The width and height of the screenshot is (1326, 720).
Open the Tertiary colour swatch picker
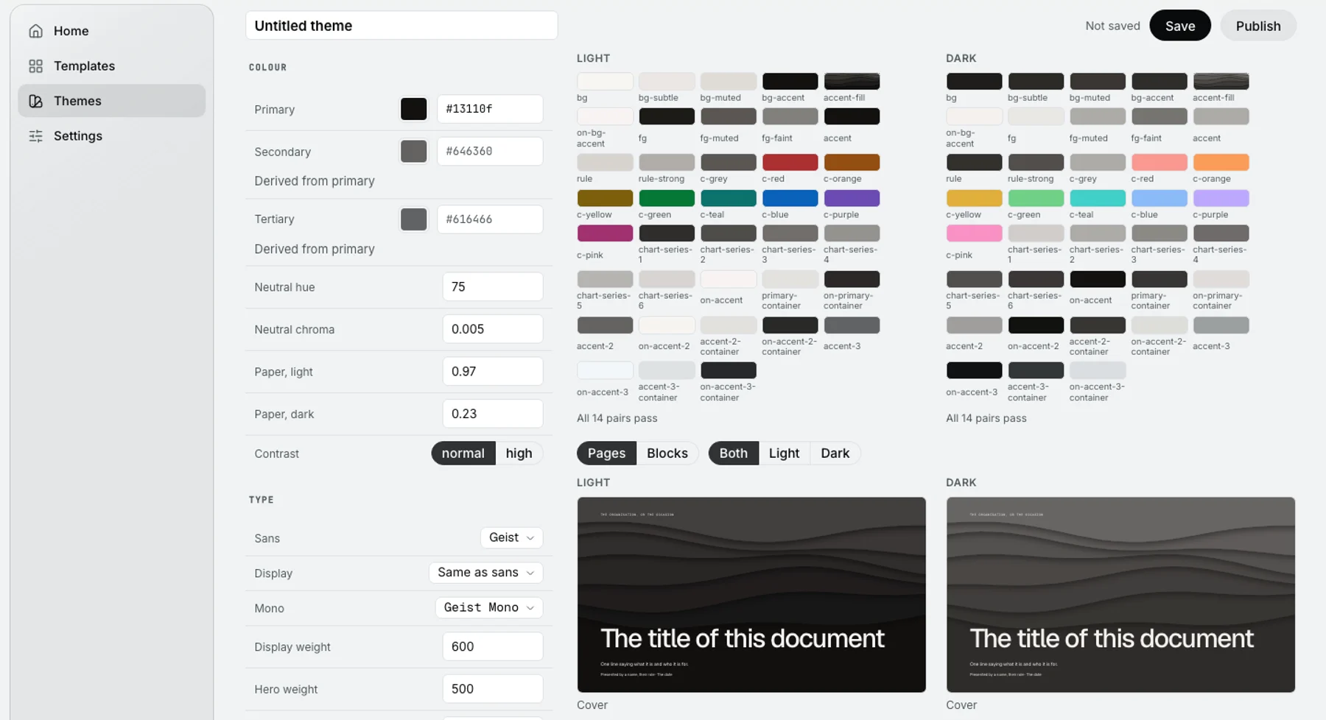[x=413, y=219]
